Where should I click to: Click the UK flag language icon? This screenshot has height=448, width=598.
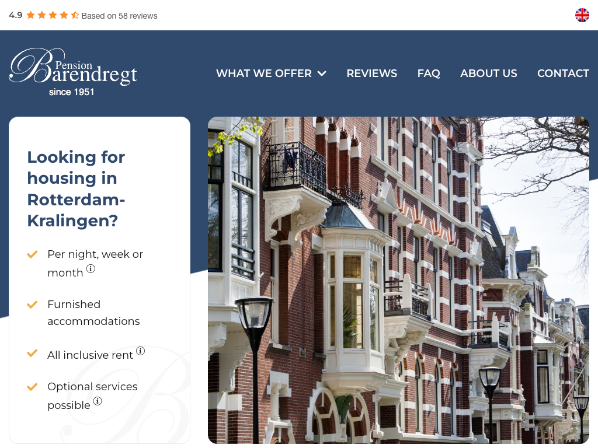tap(582, 15)
